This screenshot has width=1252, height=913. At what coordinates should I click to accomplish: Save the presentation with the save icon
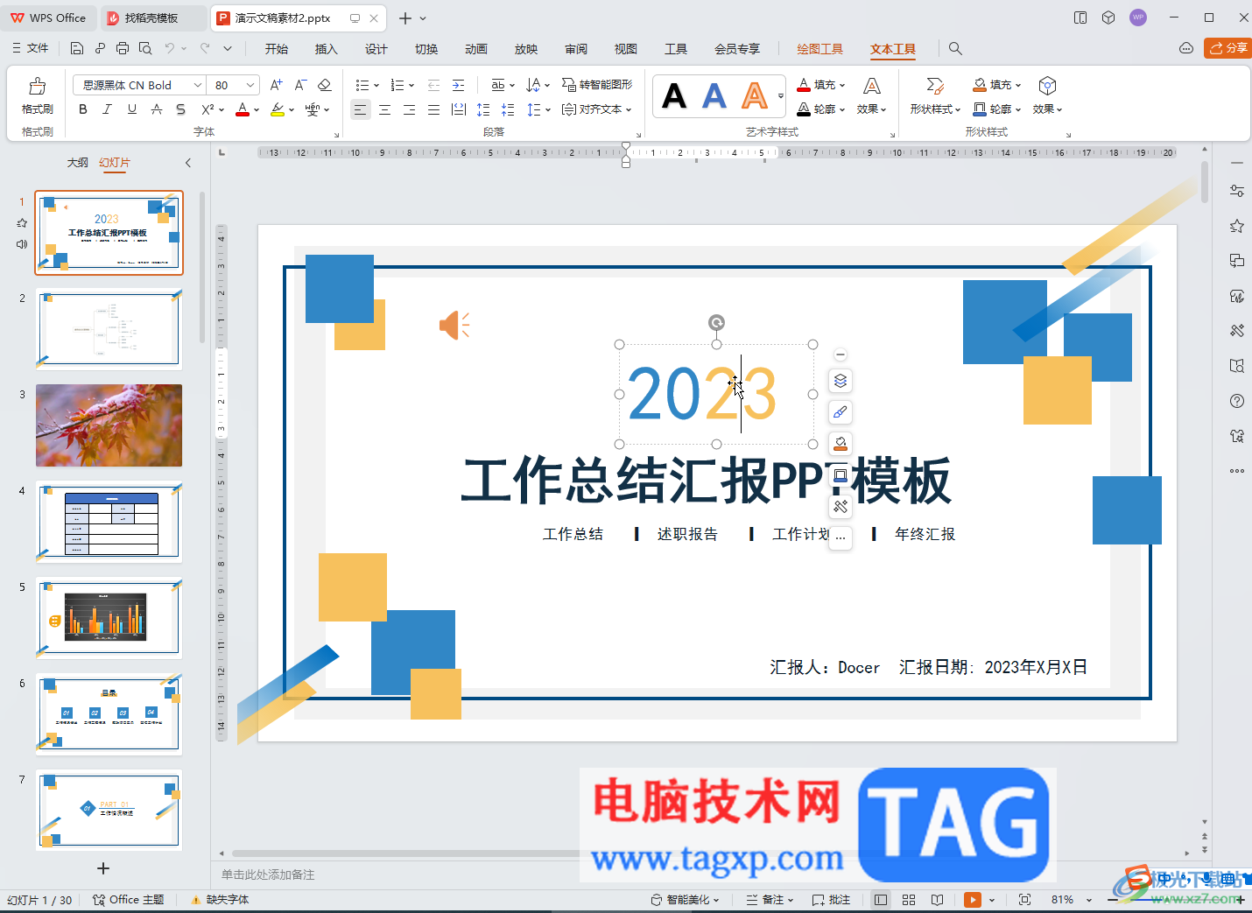(x=77, y=49)
